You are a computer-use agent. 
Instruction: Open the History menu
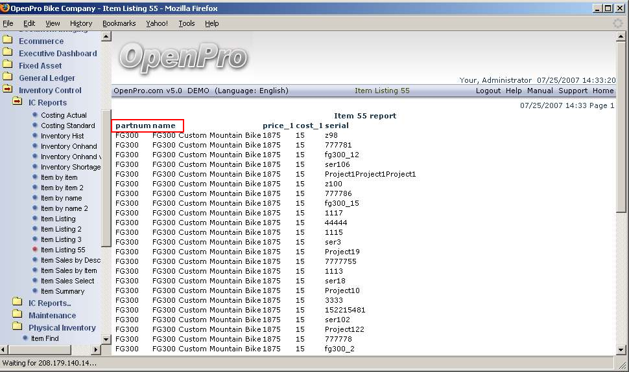click(x=81, y=23)
